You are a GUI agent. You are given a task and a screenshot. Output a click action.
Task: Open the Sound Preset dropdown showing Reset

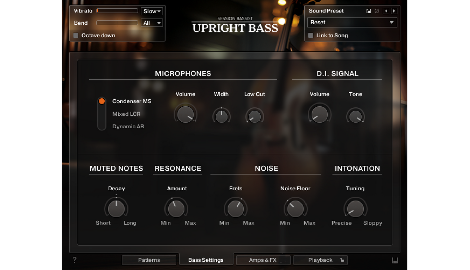(352, 22)
